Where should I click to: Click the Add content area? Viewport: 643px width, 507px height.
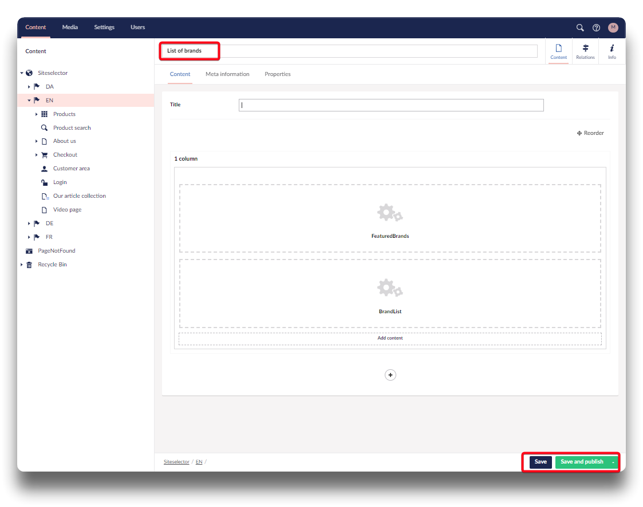click(390, 338)
